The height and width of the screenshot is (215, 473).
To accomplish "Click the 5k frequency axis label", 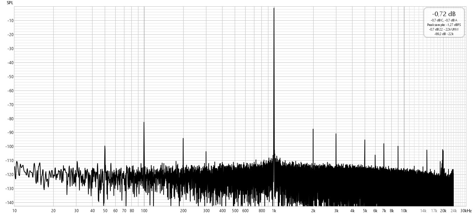I will (365, 211).
